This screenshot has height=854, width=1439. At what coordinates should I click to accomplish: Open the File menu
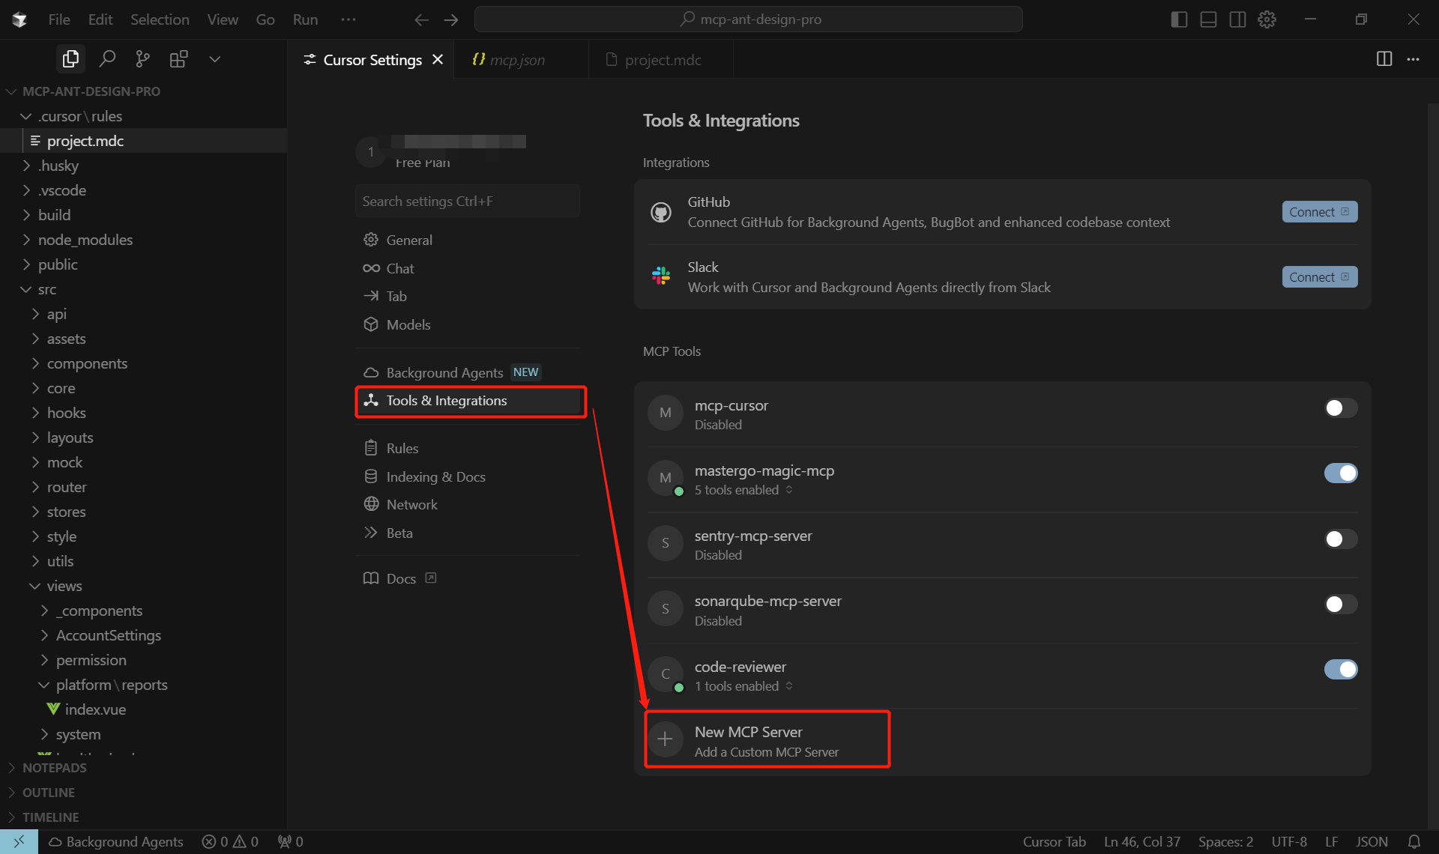click(x=59, y=19)
